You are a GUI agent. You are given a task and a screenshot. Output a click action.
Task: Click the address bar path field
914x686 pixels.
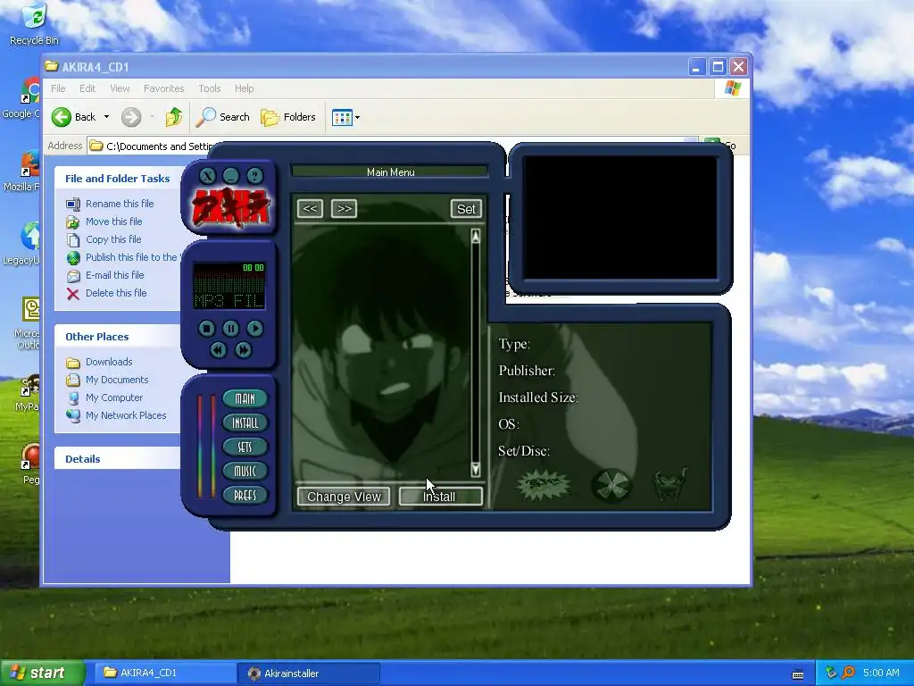[154, 146]
